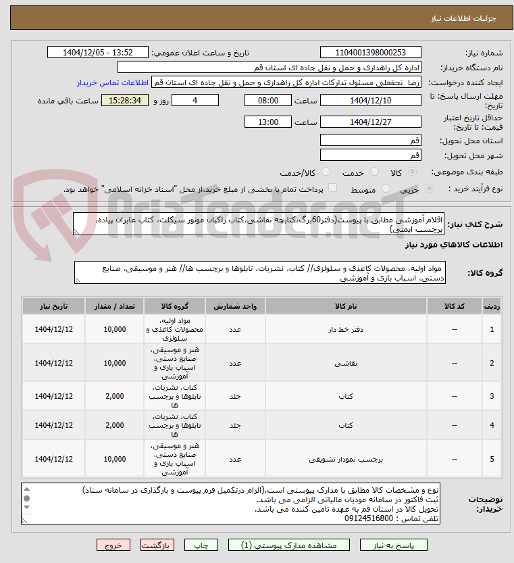Select the متوسط purchase type radio
This screenshot has height=563, width=514.
pyautogui.click(x=386, y=189)
